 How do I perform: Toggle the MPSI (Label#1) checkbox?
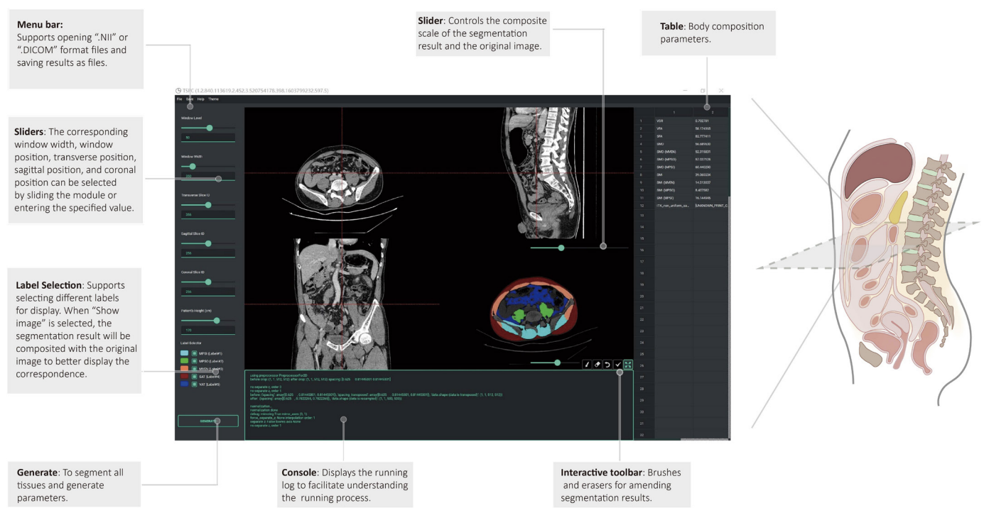(194, 353)
